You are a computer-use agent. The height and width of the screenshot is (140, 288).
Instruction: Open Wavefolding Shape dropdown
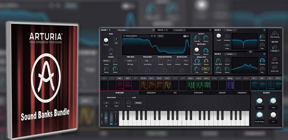pos(186,61)
